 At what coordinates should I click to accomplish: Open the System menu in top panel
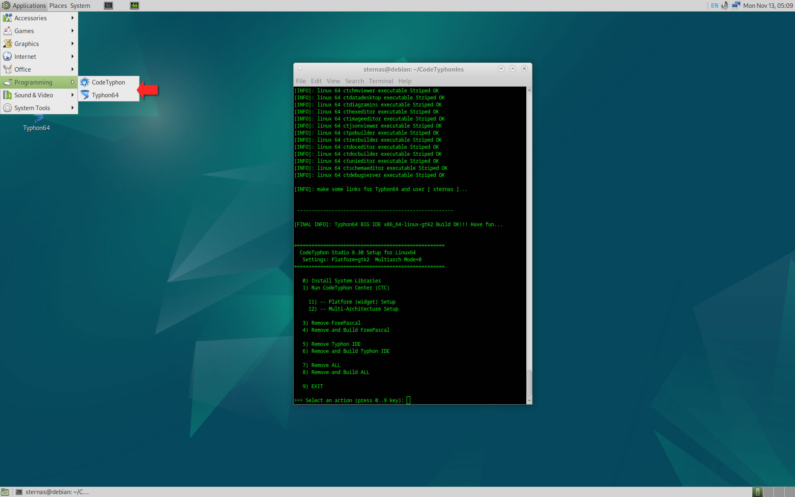[80, 6]
